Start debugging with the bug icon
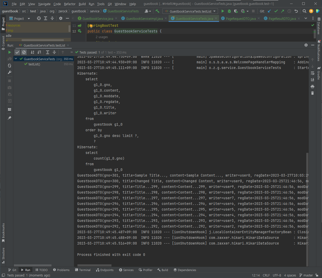322x278 pixels. (x=229, y=11)
